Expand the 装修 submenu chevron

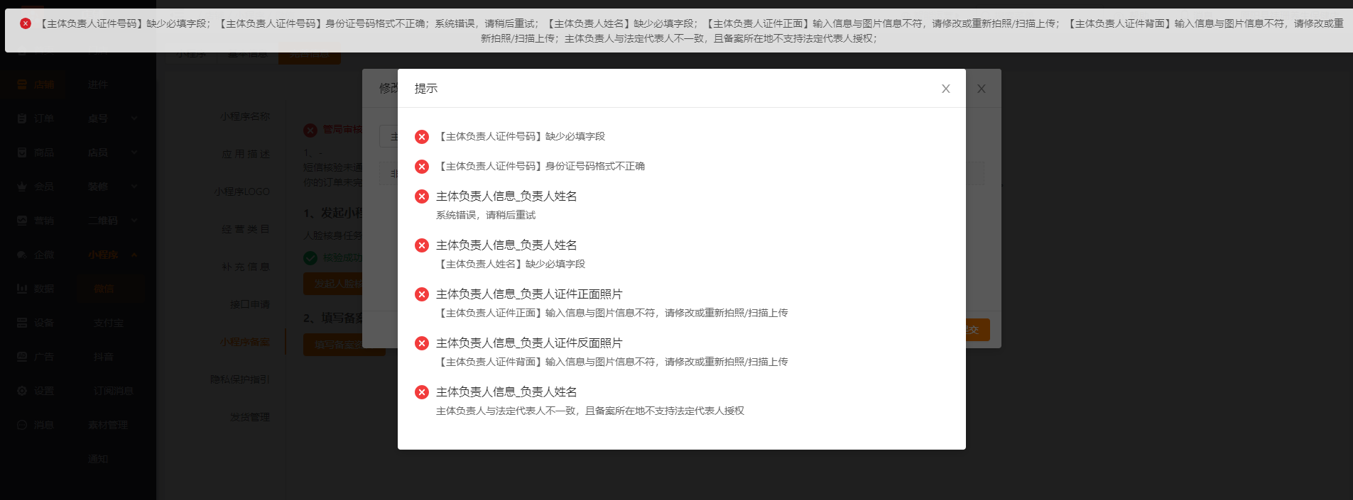click(134, 187)
